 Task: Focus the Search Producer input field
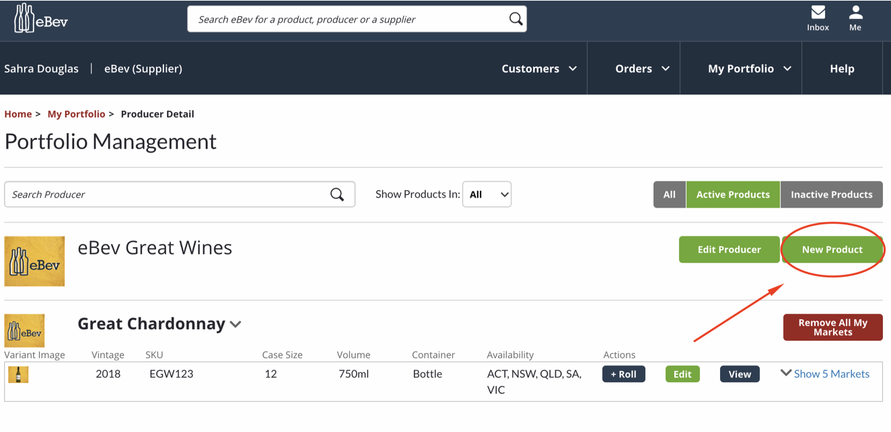pyautogui.click(x=180, y=194)
